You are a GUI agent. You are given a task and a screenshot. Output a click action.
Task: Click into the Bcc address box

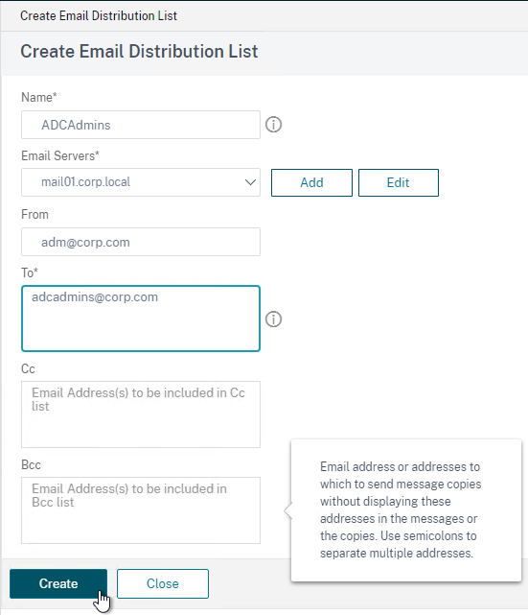(x=141, y=510)
